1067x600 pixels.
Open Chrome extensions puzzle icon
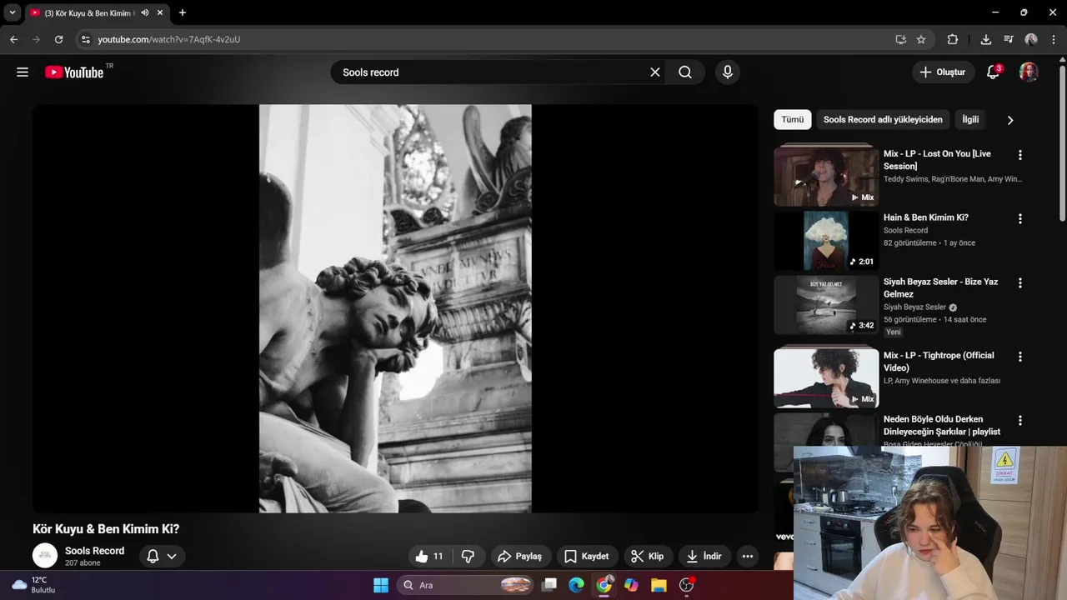(x=953, y=39)
